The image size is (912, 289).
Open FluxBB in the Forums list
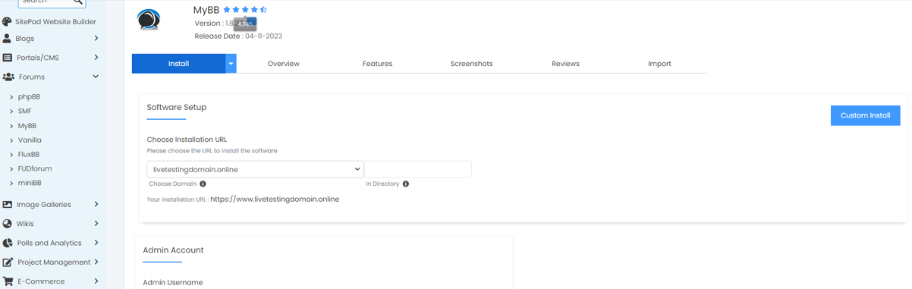click(x=29, y=154)
